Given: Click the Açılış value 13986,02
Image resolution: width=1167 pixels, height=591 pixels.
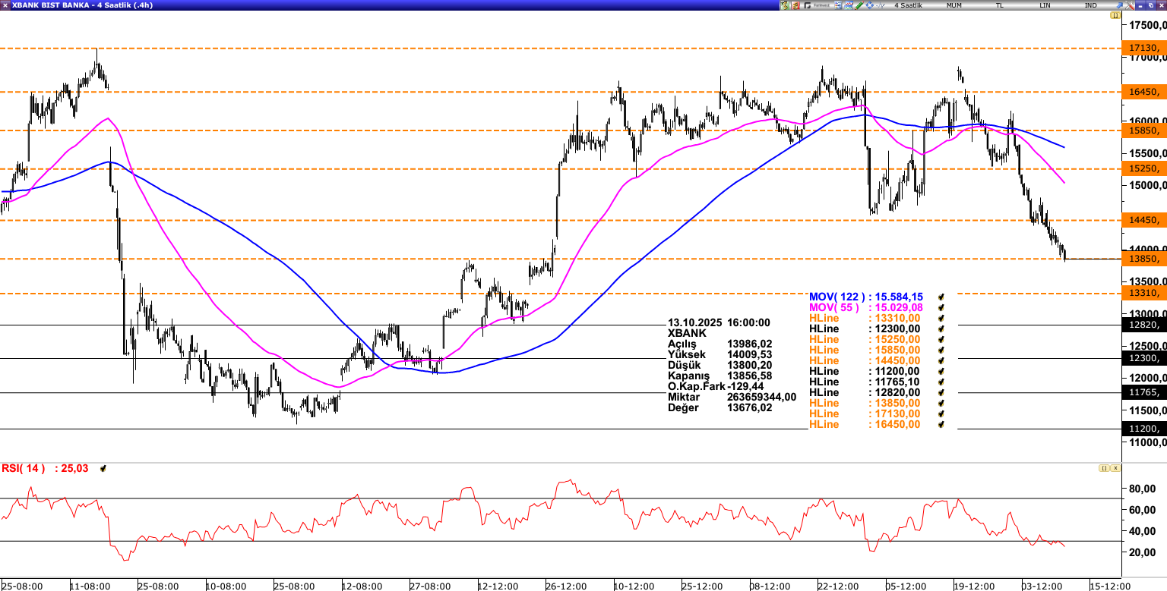Looking at the screenshot, I should point(751,344).
